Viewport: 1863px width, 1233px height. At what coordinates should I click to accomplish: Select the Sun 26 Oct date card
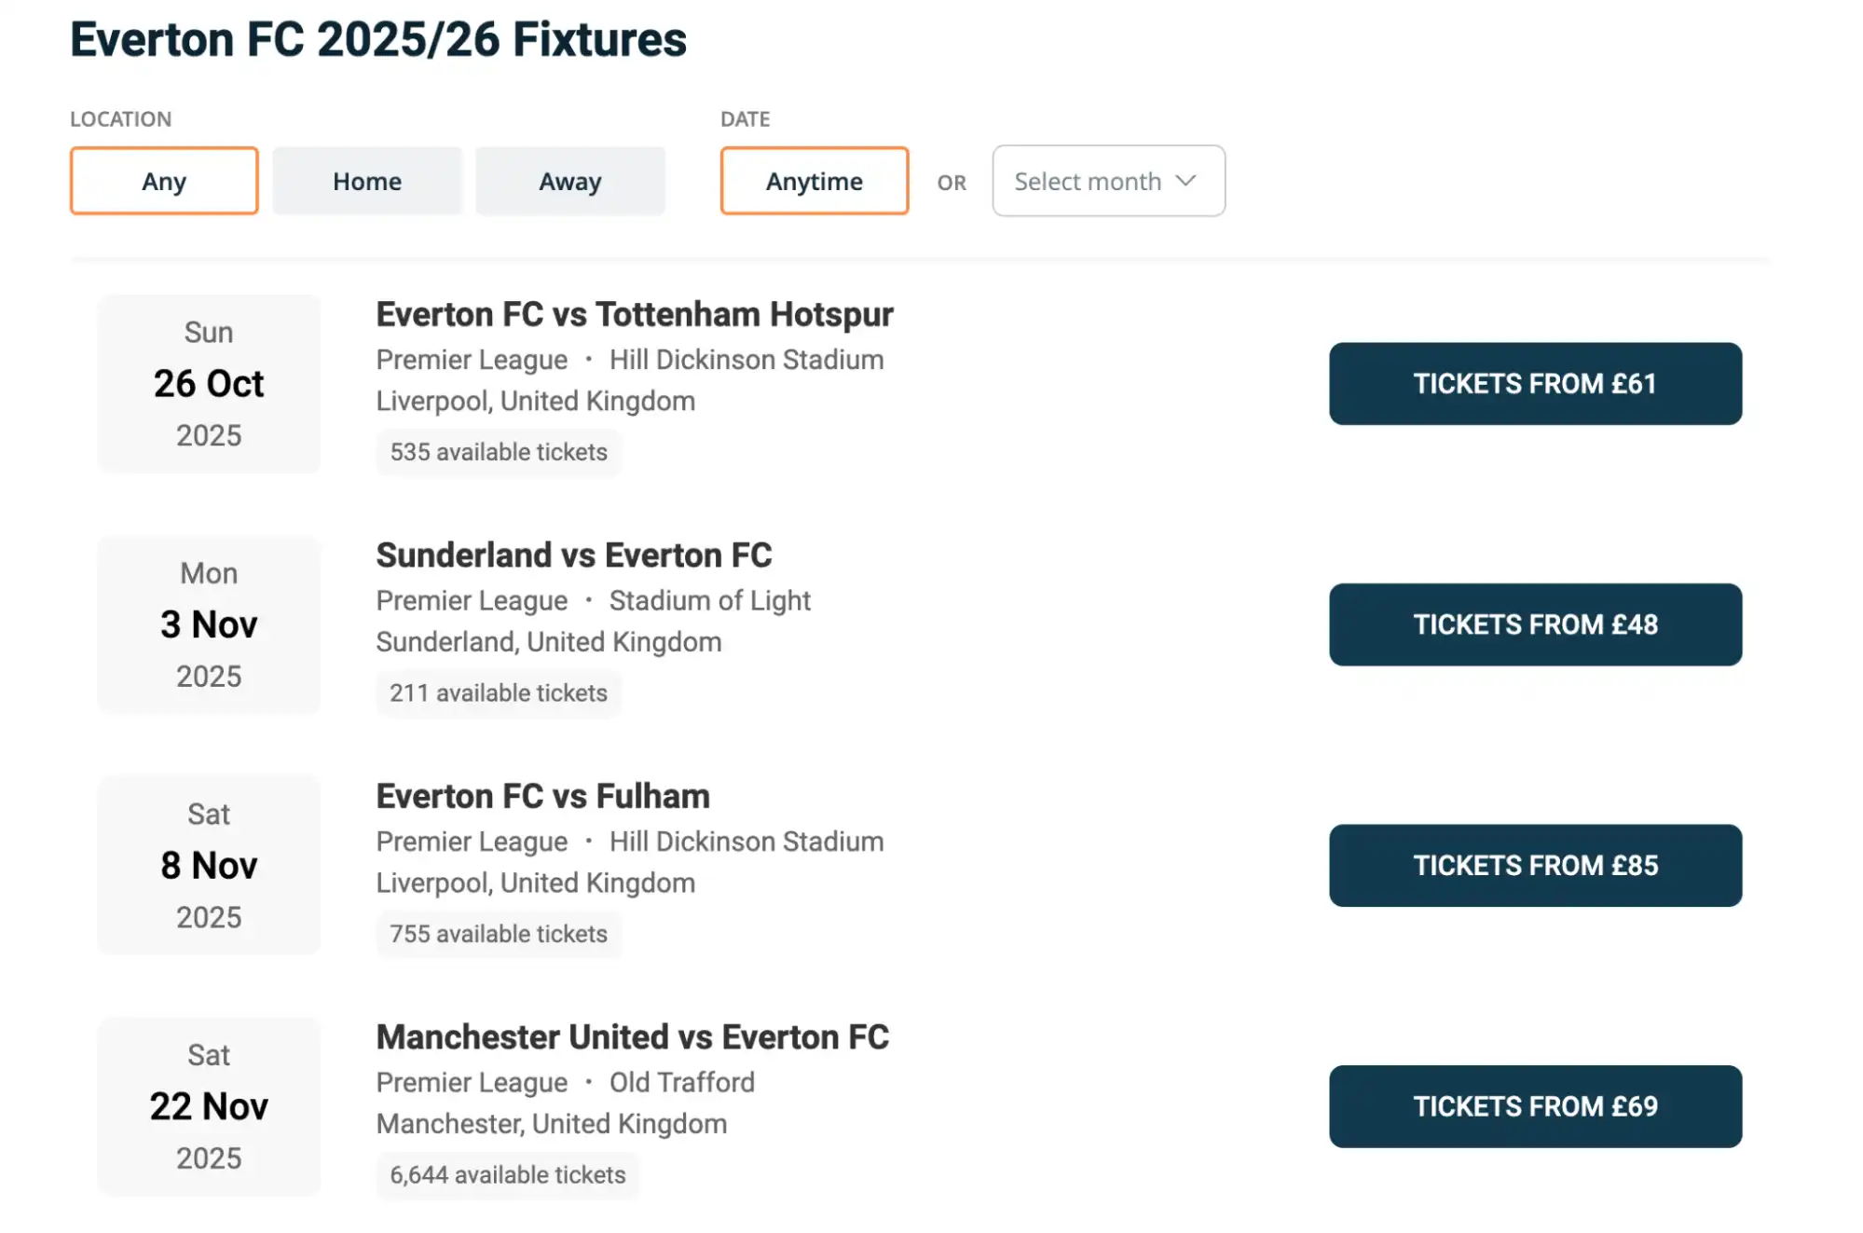coord(208,383)
